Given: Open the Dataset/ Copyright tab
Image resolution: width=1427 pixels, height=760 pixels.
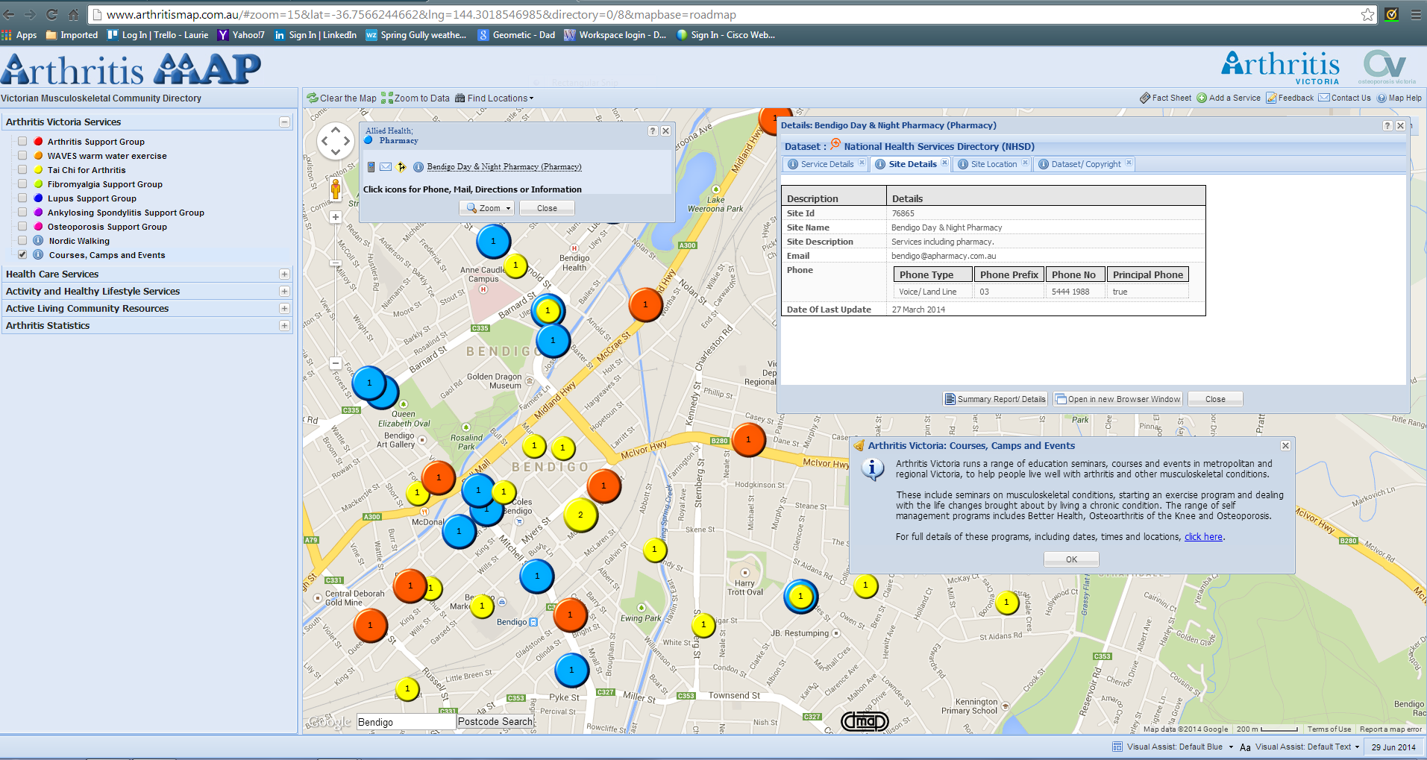Looking at the screenshot, I should [1085, 164].
